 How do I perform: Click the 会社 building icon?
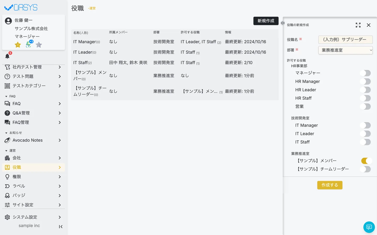(x=7, y=158)
